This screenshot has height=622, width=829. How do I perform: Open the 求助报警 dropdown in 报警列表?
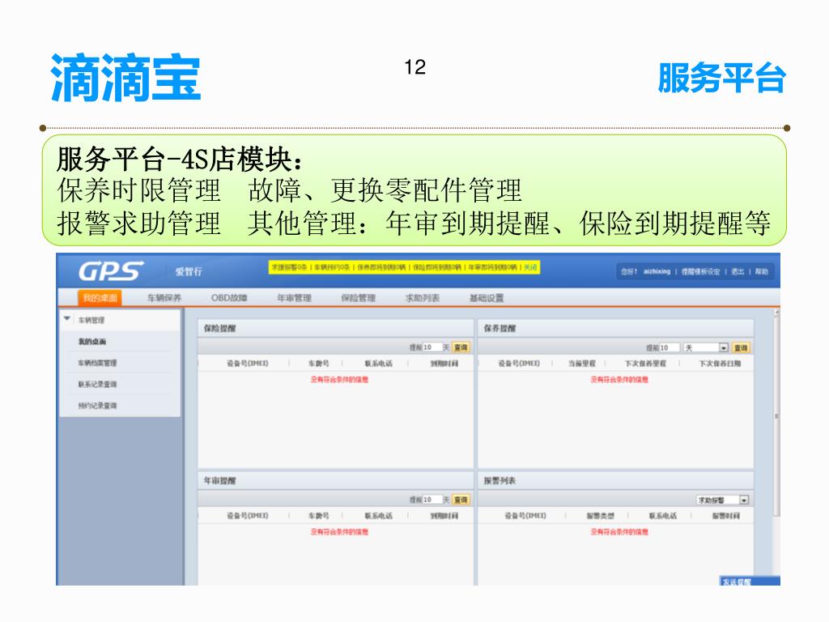723,500
